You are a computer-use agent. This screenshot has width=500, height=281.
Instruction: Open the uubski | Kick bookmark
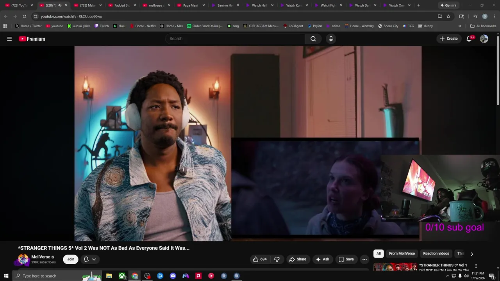[79, 26]
